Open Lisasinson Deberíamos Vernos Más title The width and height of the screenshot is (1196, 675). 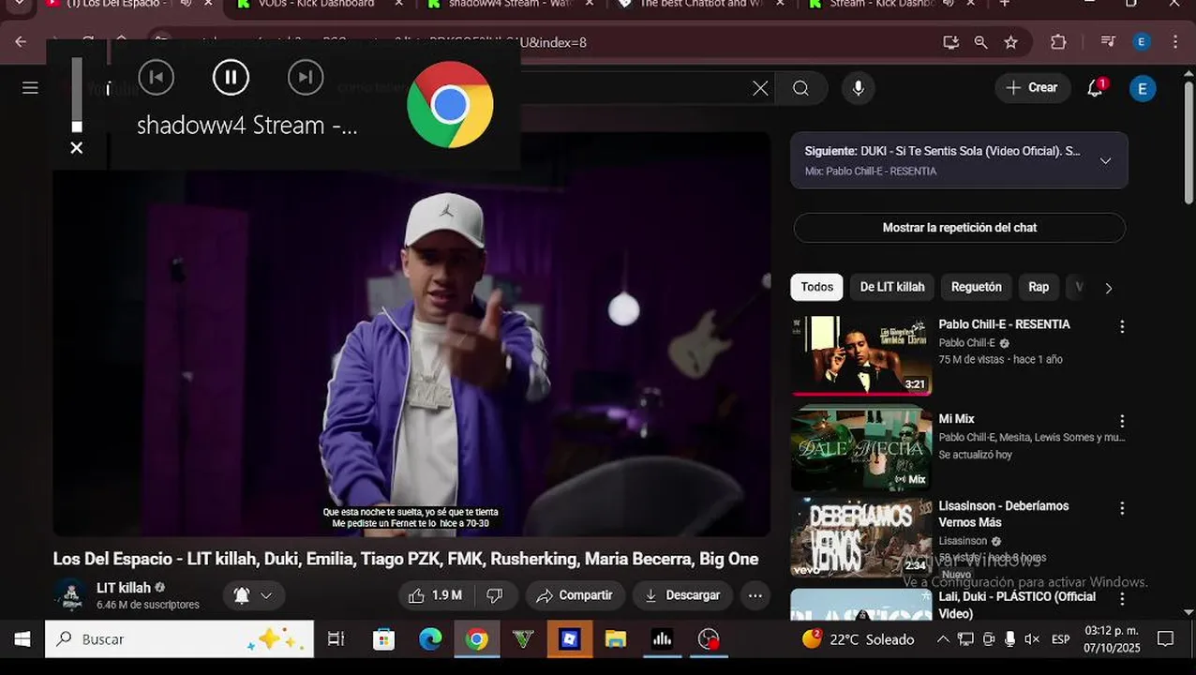point(1004,514)
